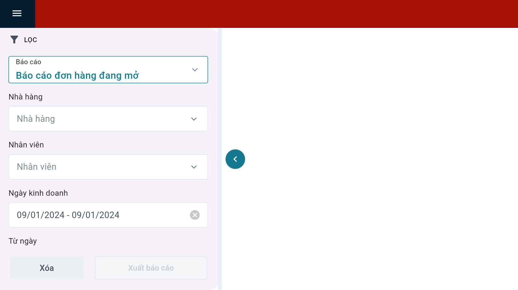
Task: Open the Báo cáo report dropdown
Action: 108,70
